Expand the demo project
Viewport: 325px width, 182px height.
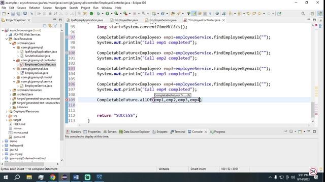pyautogui.click(x=3, y=142)
